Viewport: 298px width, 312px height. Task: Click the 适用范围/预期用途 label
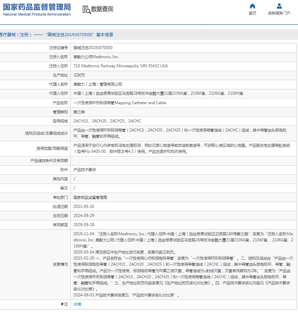[x=52, y=149]
